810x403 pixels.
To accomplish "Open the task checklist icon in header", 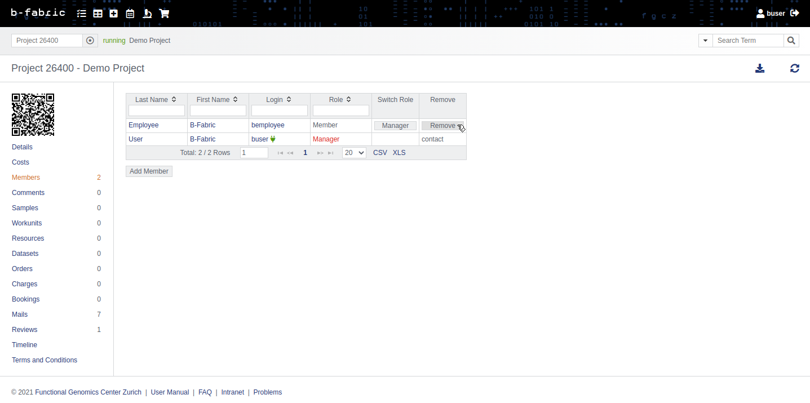I will 82,14.
